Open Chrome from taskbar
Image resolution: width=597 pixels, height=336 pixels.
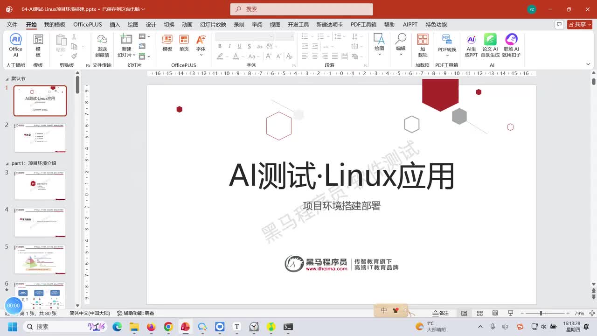[168, 327]
